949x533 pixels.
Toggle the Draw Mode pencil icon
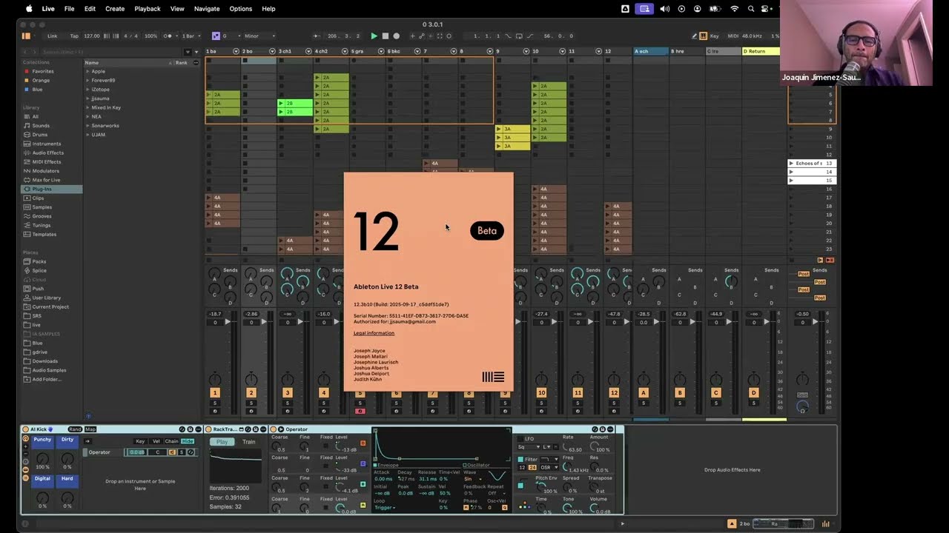pyautogui.click(x=695, y=36)
